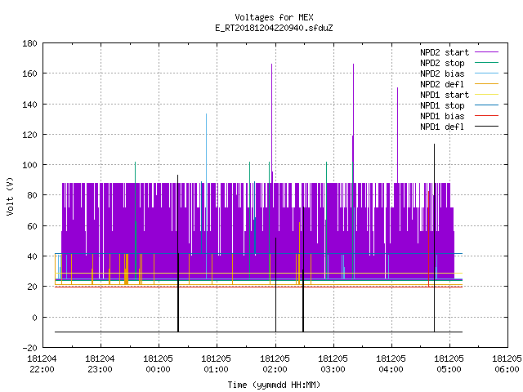Click the 180 value on voltage axis

(29, 43)
